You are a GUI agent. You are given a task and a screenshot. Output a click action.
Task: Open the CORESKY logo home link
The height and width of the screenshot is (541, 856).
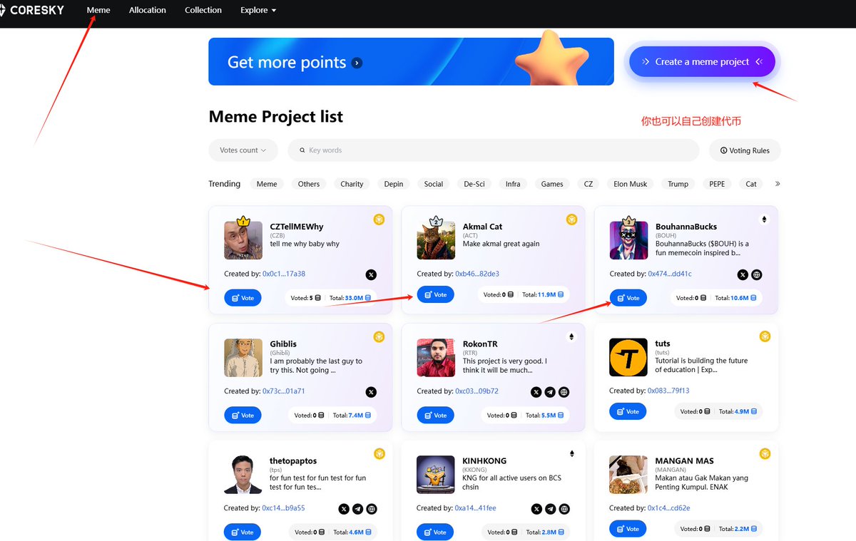(x=34, y=10)
